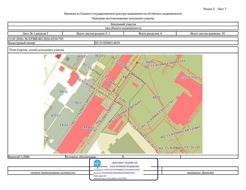Image resolution: width=246 pixels, height=190 pixels.
Task: Click the label "Кадастровый номер:"
Action: pos(22,43)
